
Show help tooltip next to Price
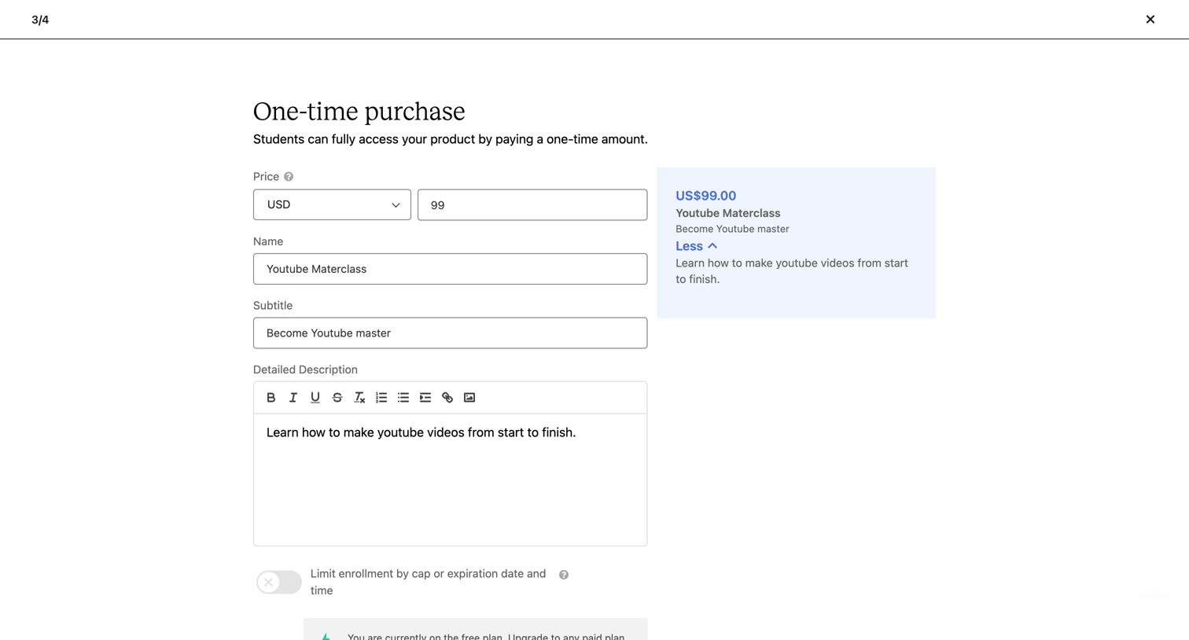click(289, 177)
